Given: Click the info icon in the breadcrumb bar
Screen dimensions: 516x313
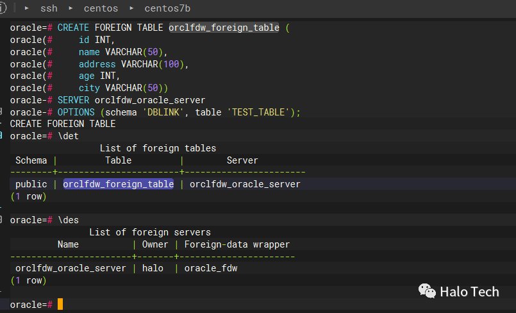Looking at the screenshot, I should tap(3, 8).
